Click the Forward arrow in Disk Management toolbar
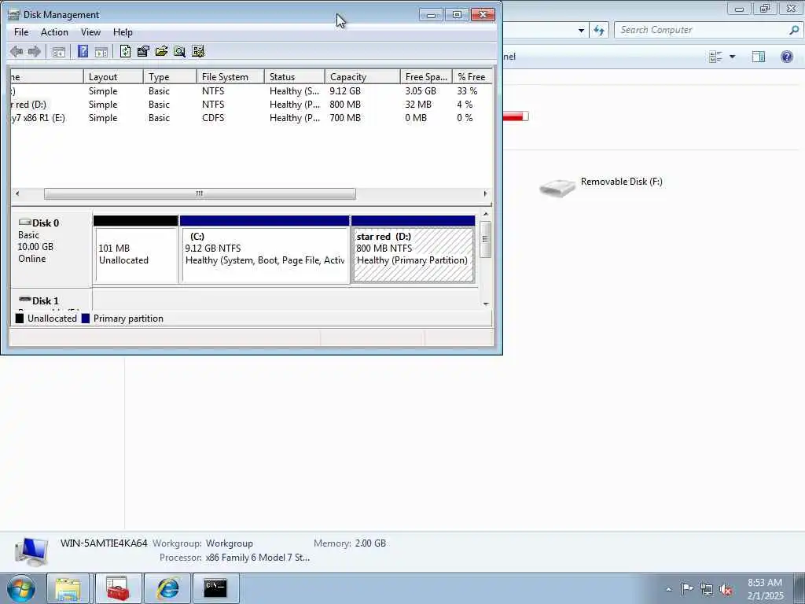The height and width of the screenshot is (604, 805). tap(35, 51)
